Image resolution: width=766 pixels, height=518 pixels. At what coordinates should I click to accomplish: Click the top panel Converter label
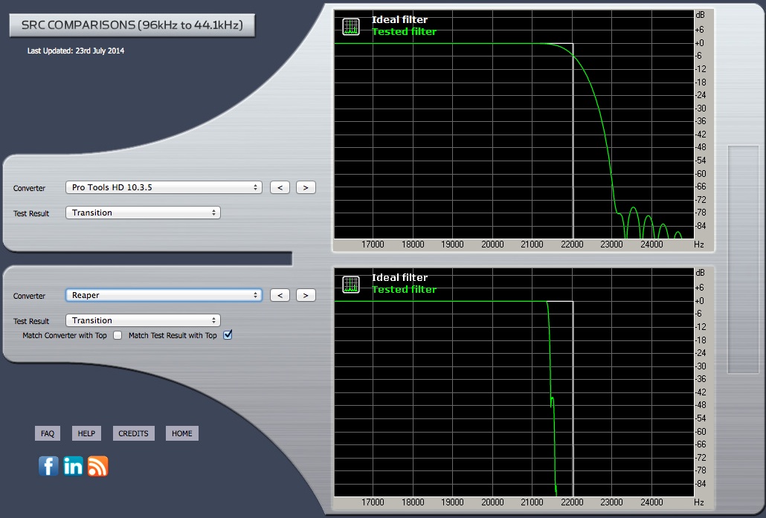pos(29,189)
